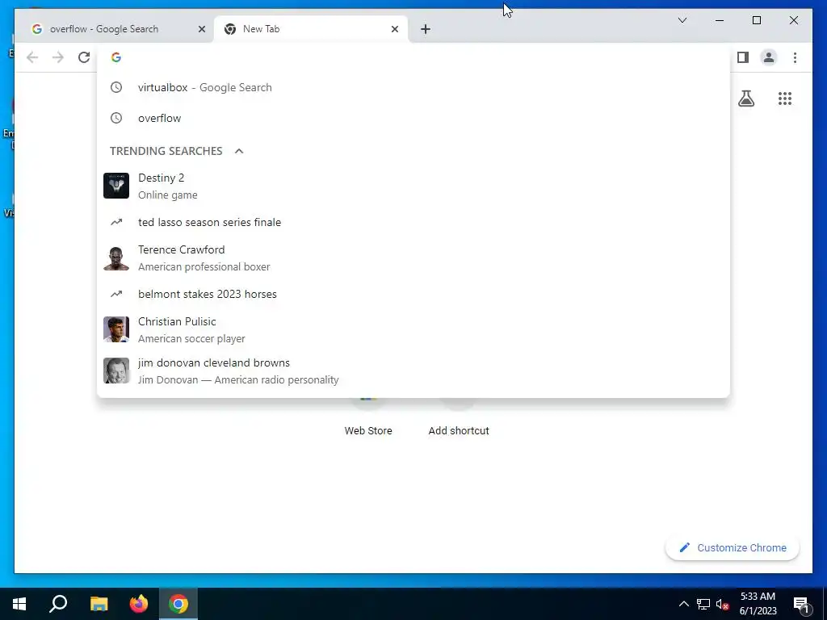
Task: Click the Customize Chrome button
Action: [733, 548]
